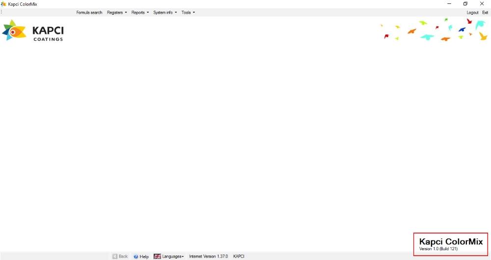Click the Version 1.0 (Build 121) text
491x260 pixels.
click(438, 249)
